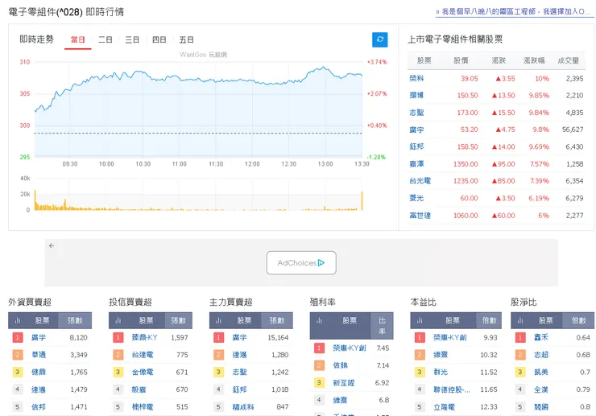Click the AdChoices ad button
This screenshot has width=596, height=416.
(300, 262)
